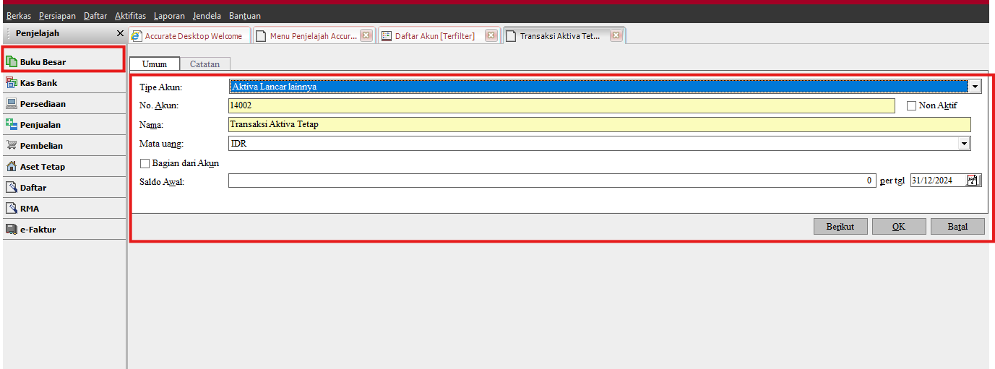
Task: Enable the Bagian dari Akun checkbox
Action: pyautogui.click(x=145, y=163)
